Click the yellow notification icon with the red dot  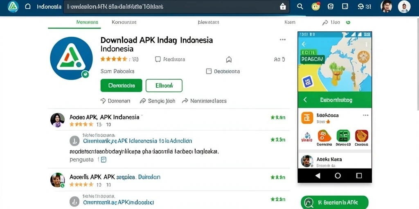point(316,7)
